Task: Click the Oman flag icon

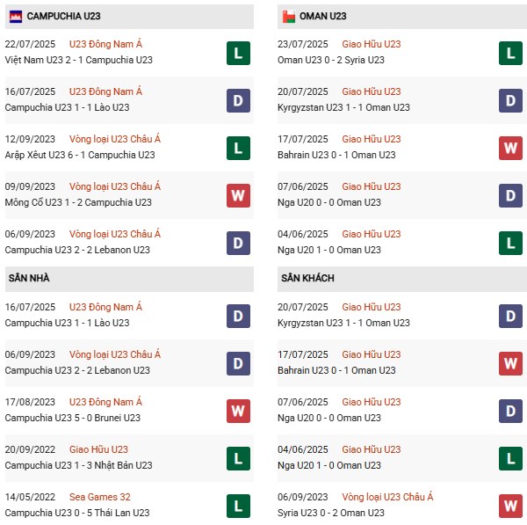Action: pyautogui.click(x=288, y=17)
